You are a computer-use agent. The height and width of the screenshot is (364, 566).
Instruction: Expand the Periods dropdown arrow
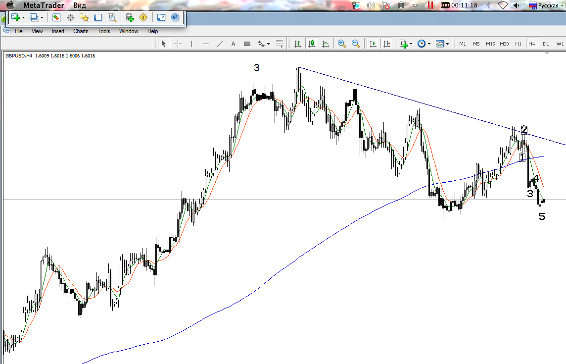point(429,44)
